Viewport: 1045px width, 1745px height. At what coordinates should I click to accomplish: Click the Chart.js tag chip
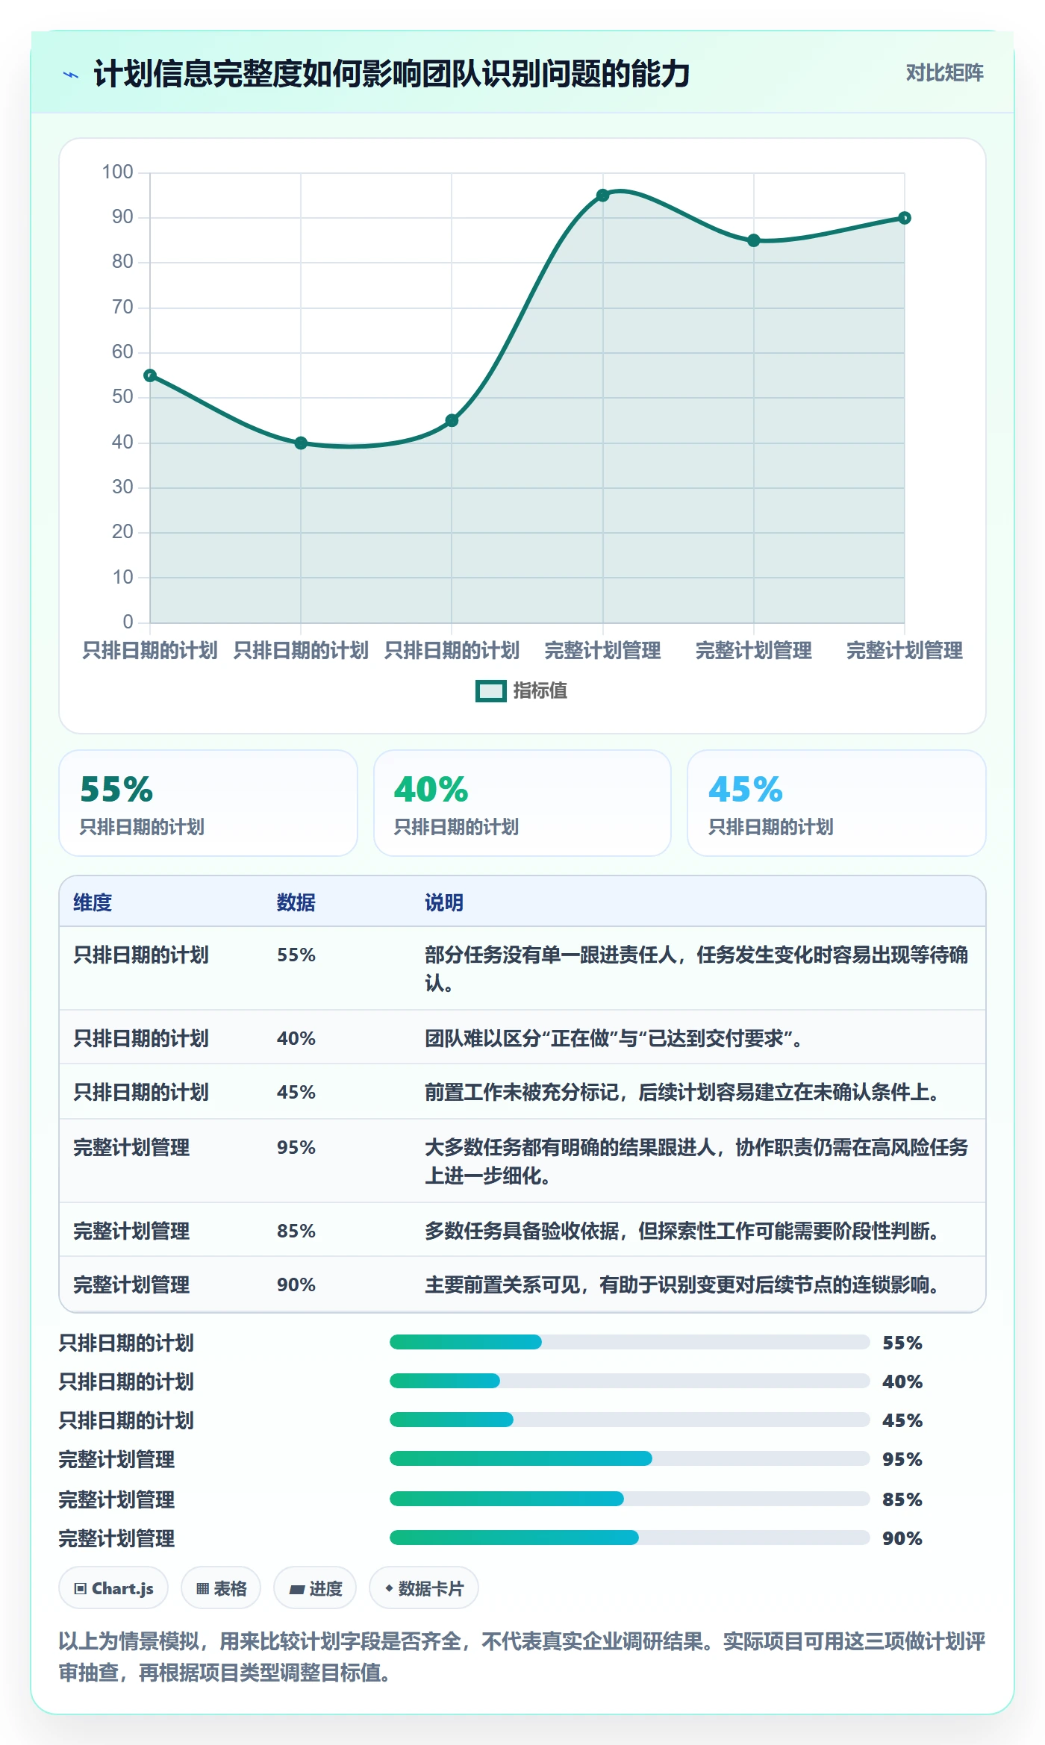(113, 1588)
